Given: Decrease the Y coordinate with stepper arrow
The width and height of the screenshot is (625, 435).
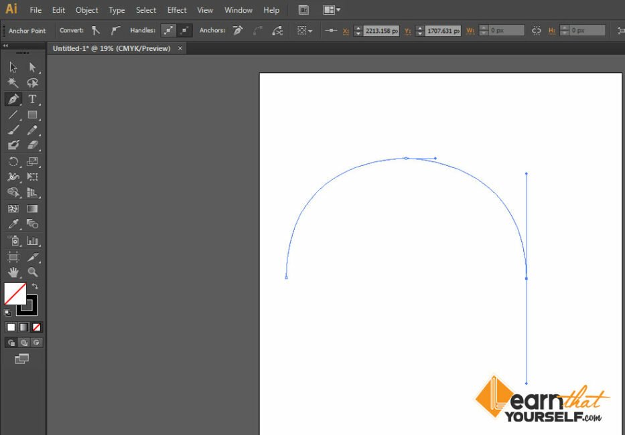Looking at the screenshot, I should pos(418,33).
